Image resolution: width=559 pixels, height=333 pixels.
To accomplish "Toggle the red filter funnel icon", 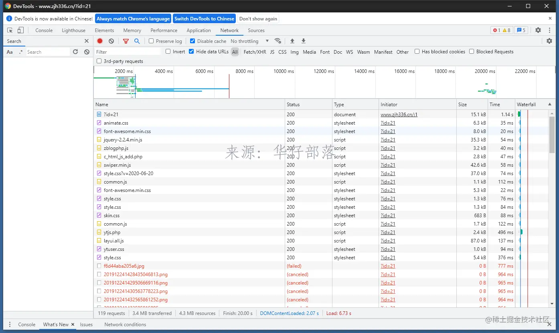I will click(x=126, y=41).
